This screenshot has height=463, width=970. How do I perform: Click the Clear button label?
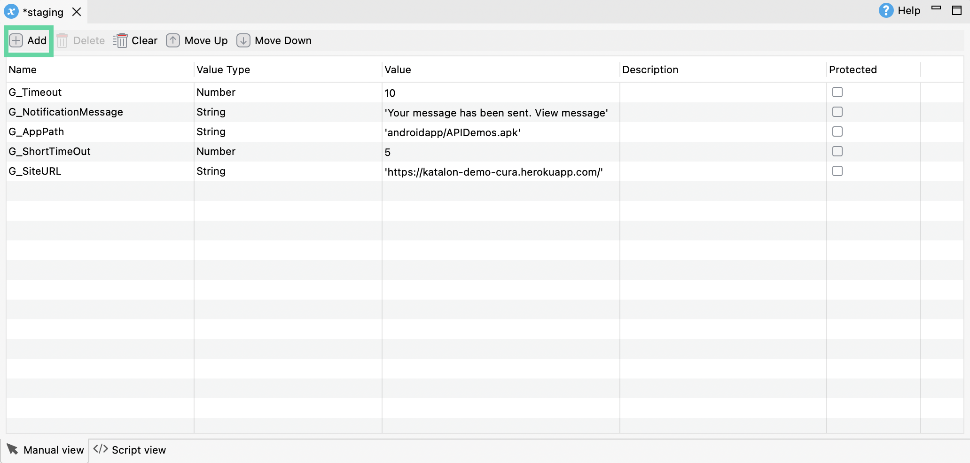pos(144,41)
